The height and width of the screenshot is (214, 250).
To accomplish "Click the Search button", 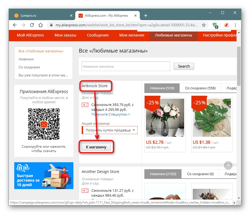I will 184,66.
